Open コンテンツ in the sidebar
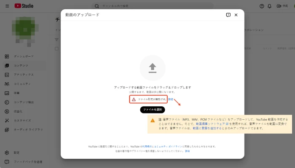 (24, 66)
